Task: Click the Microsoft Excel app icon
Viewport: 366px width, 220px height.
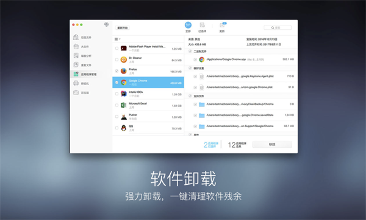Action: 124,105
